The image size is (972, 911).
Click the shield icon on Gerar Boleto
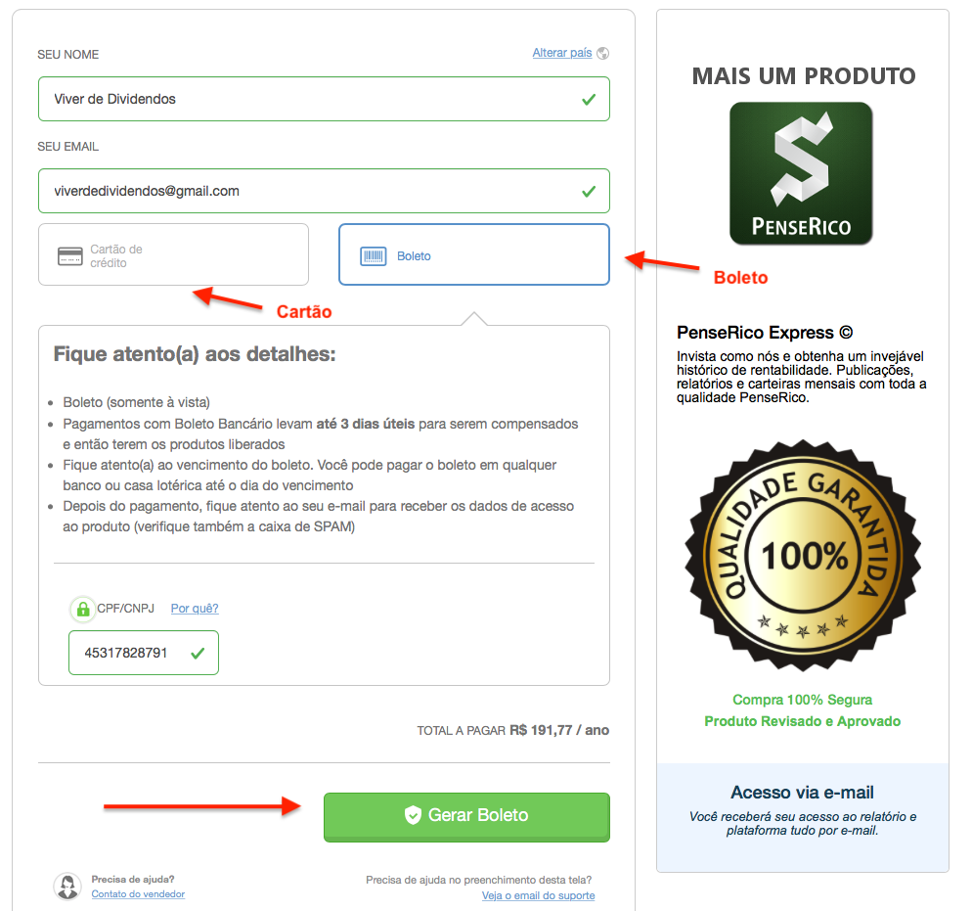pyautogui.click(x=413, y=815)
